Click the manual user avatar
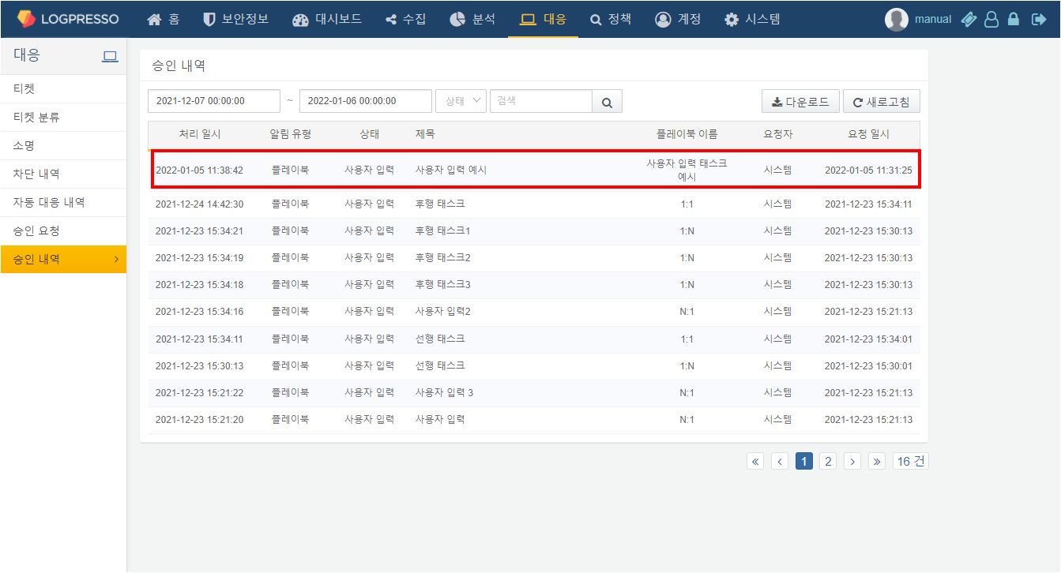The width and height of the screenshot is (1061, 573). (x=897, y=20)
